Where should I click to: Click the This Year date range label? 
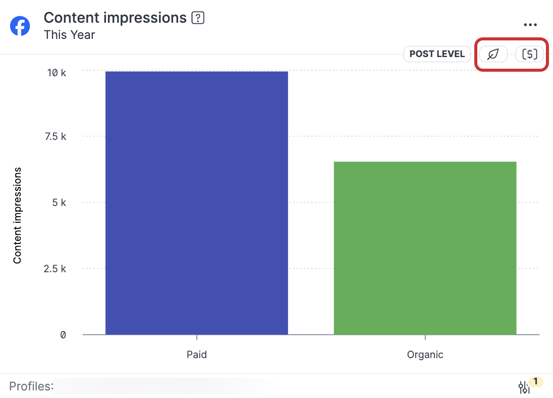69,35
